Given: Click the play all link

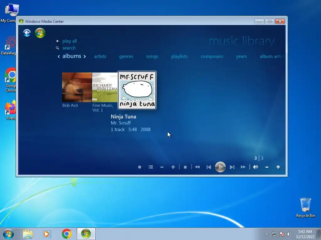Looking at the screenshot, I should [x=70, y=41].
